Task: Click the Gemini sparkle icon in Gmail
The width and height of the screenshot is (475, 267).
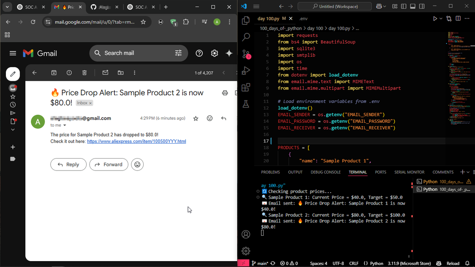Action: point(229,53)
